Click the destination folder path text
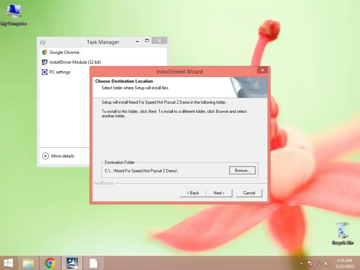The height and width of the screenshot is (270, 360). (x=141, y=171)
